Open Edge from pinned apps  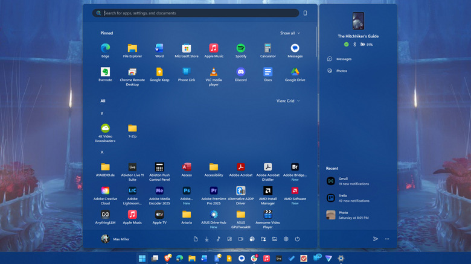[x=105, y=51]
